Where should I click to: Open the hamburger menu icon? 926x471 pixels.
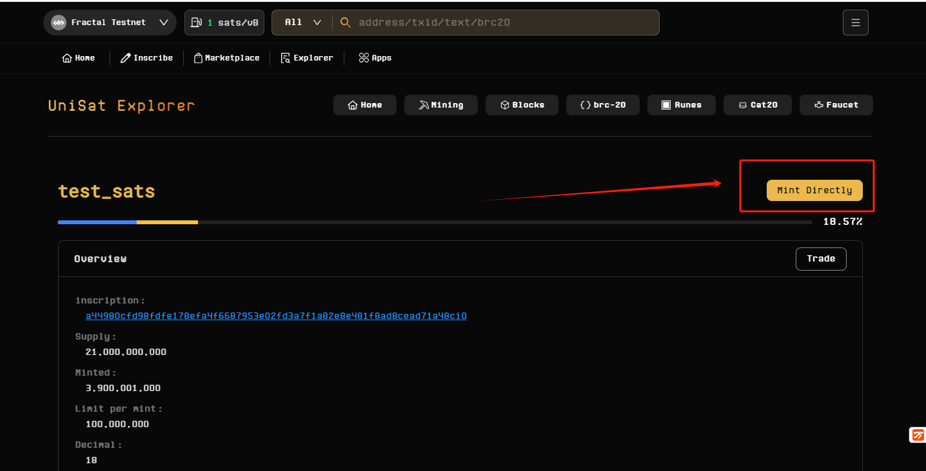(855, 23)
